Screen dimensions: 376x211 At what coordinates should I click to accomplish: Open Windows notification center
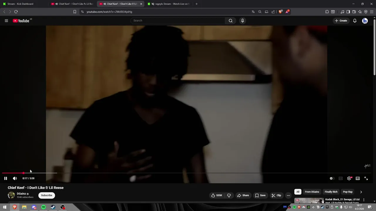370,207
